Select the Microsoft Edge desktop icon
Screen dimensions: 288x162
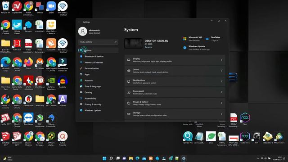(x=6, y=64)
